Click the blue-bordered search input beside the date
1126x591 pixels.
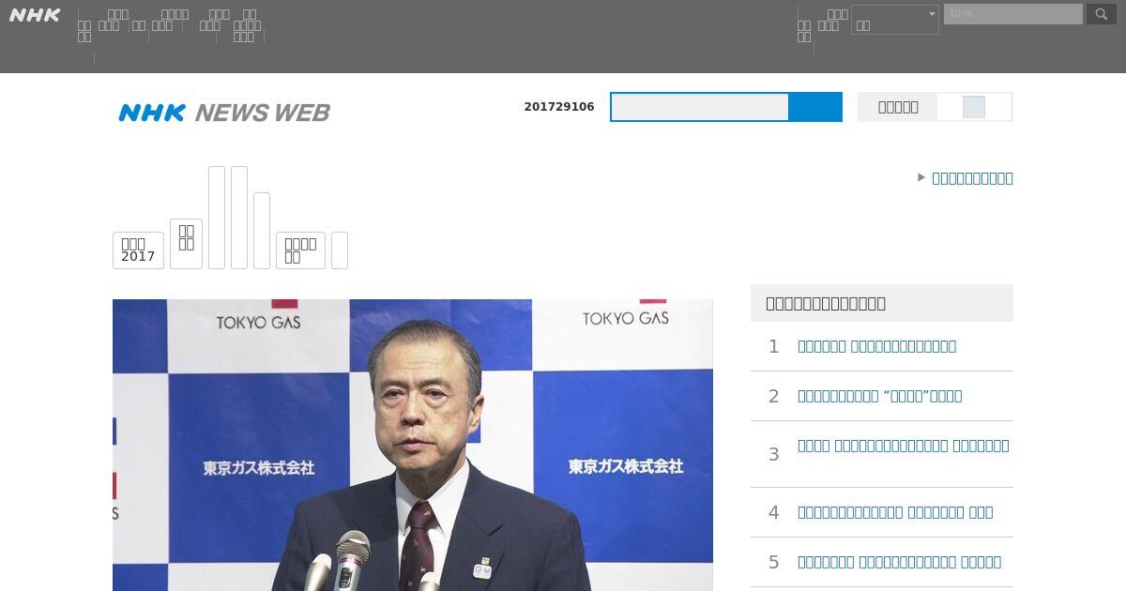pyautogui.click(x=700, y=107)
